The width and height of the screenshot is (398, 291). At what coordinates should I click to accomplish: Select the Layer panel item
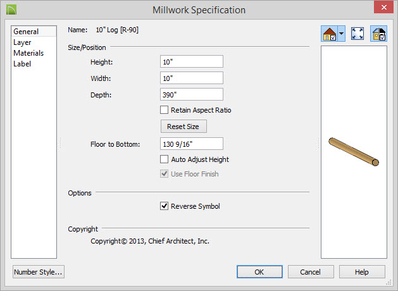(x=22, y=42)
